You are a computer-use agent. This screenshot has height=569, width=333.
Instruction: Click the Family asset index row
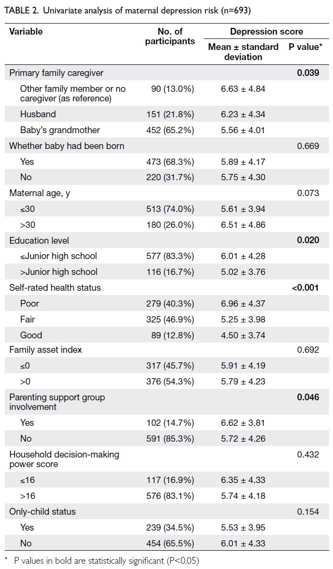[166, 350]
